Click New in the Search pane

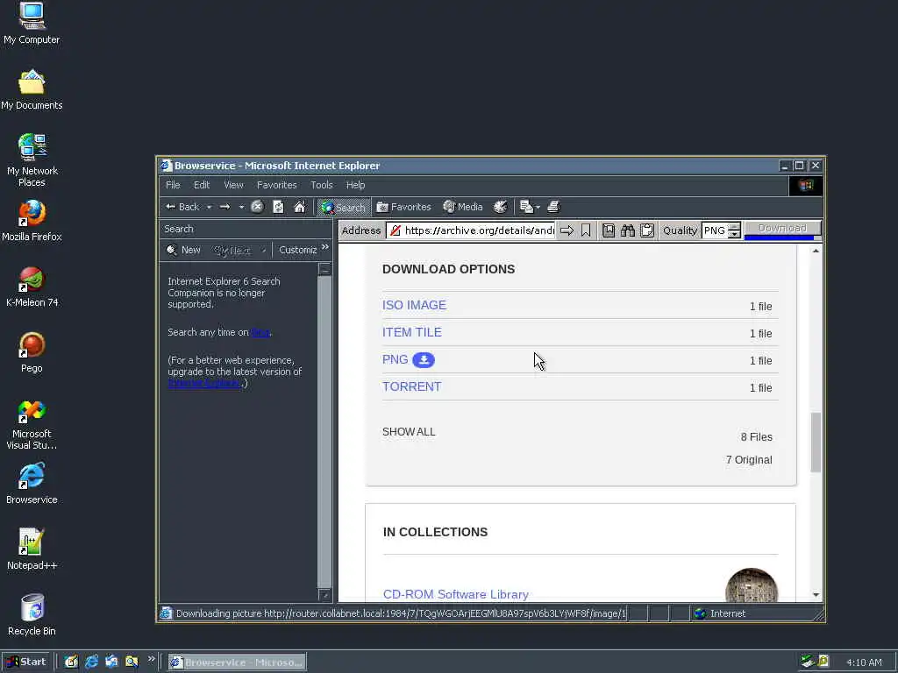(x=183, y=250)
